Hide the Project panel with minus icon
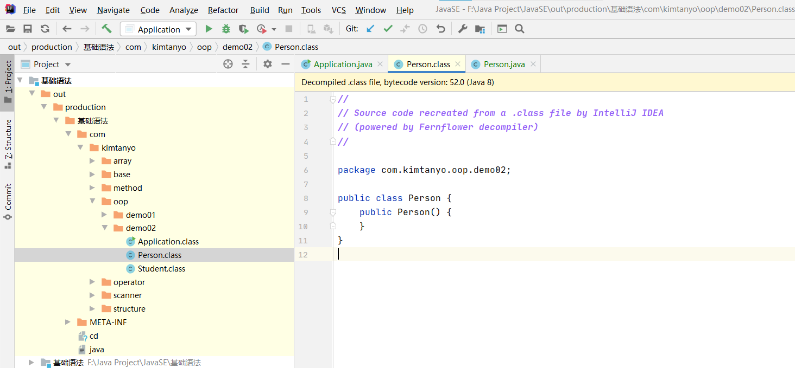The image size is (795, 368). (x=285, y=64)
